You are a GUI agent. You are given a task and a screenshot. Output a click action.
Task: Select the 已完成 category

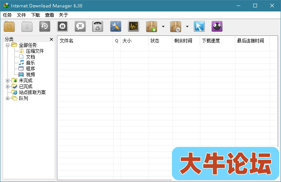coord(26,86)
